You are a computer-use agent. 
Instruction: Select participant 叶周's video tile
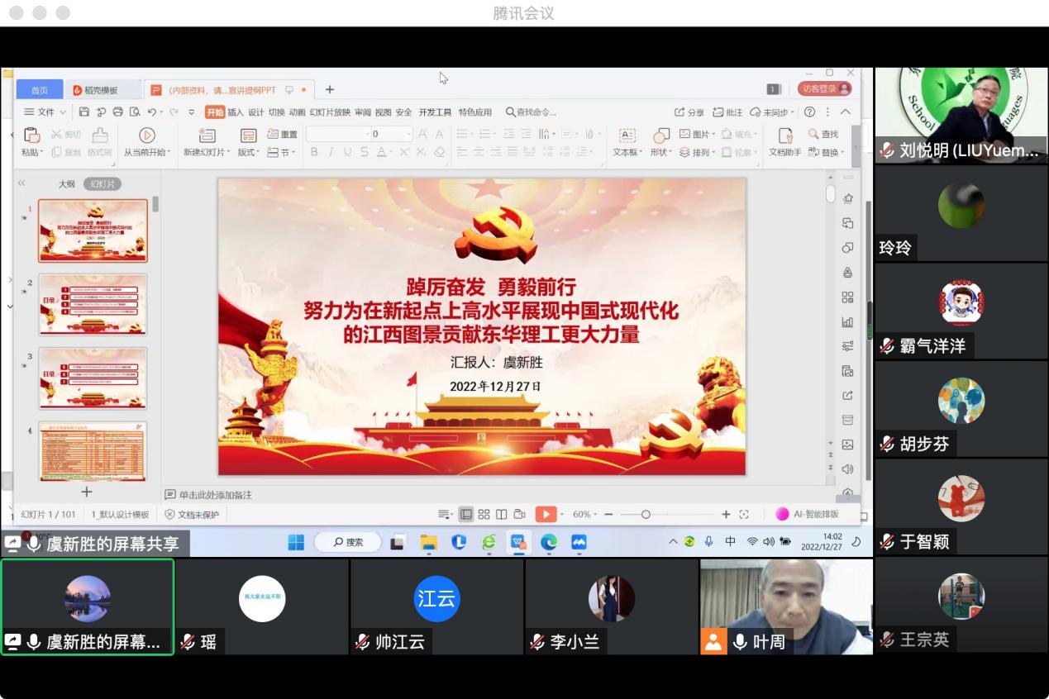(786, 606)
